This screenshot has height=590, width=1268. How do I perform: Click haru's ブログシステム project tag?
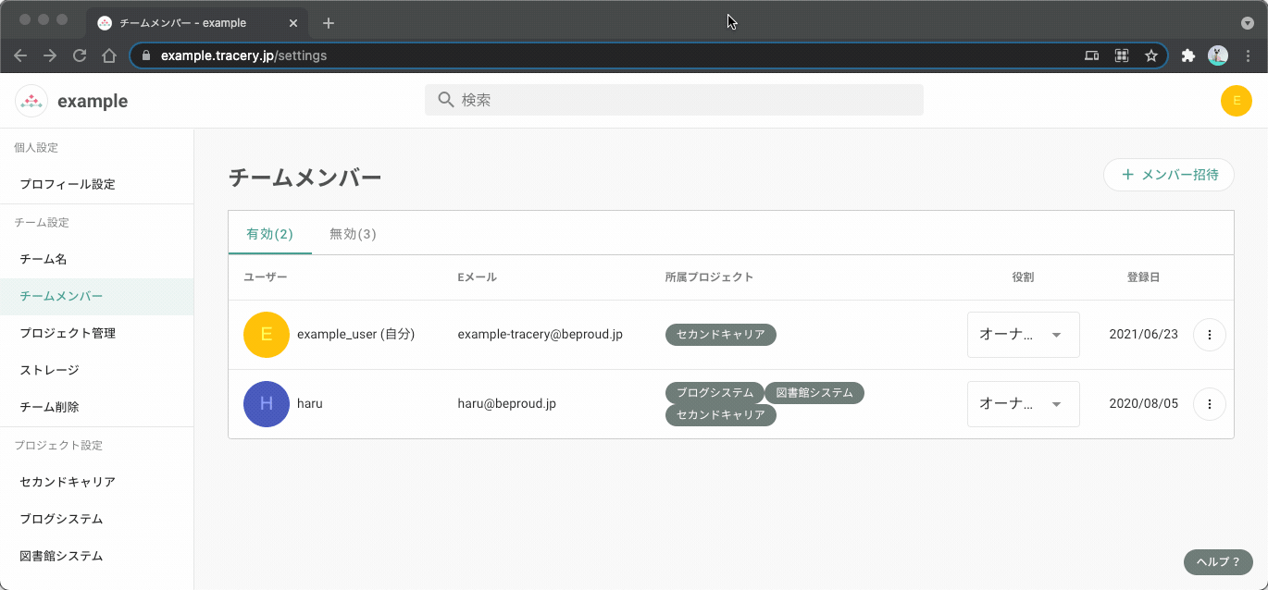[715, 392]
